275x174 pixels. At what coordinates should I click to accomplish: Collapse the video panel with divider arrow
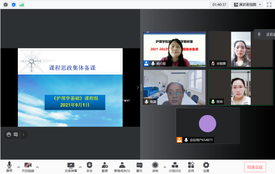[138, 87]
